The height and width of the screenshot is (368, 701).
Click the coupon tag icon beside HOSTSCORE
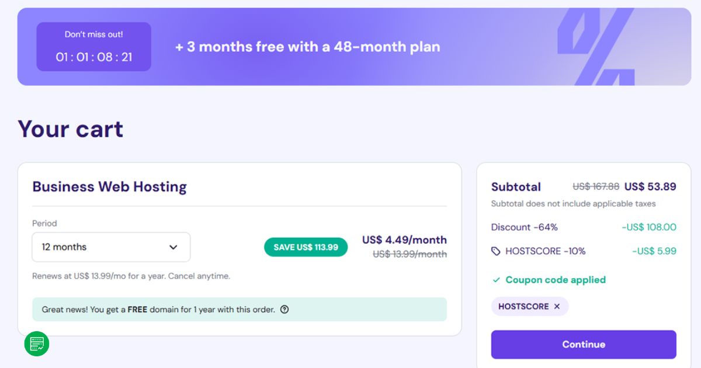495,251
